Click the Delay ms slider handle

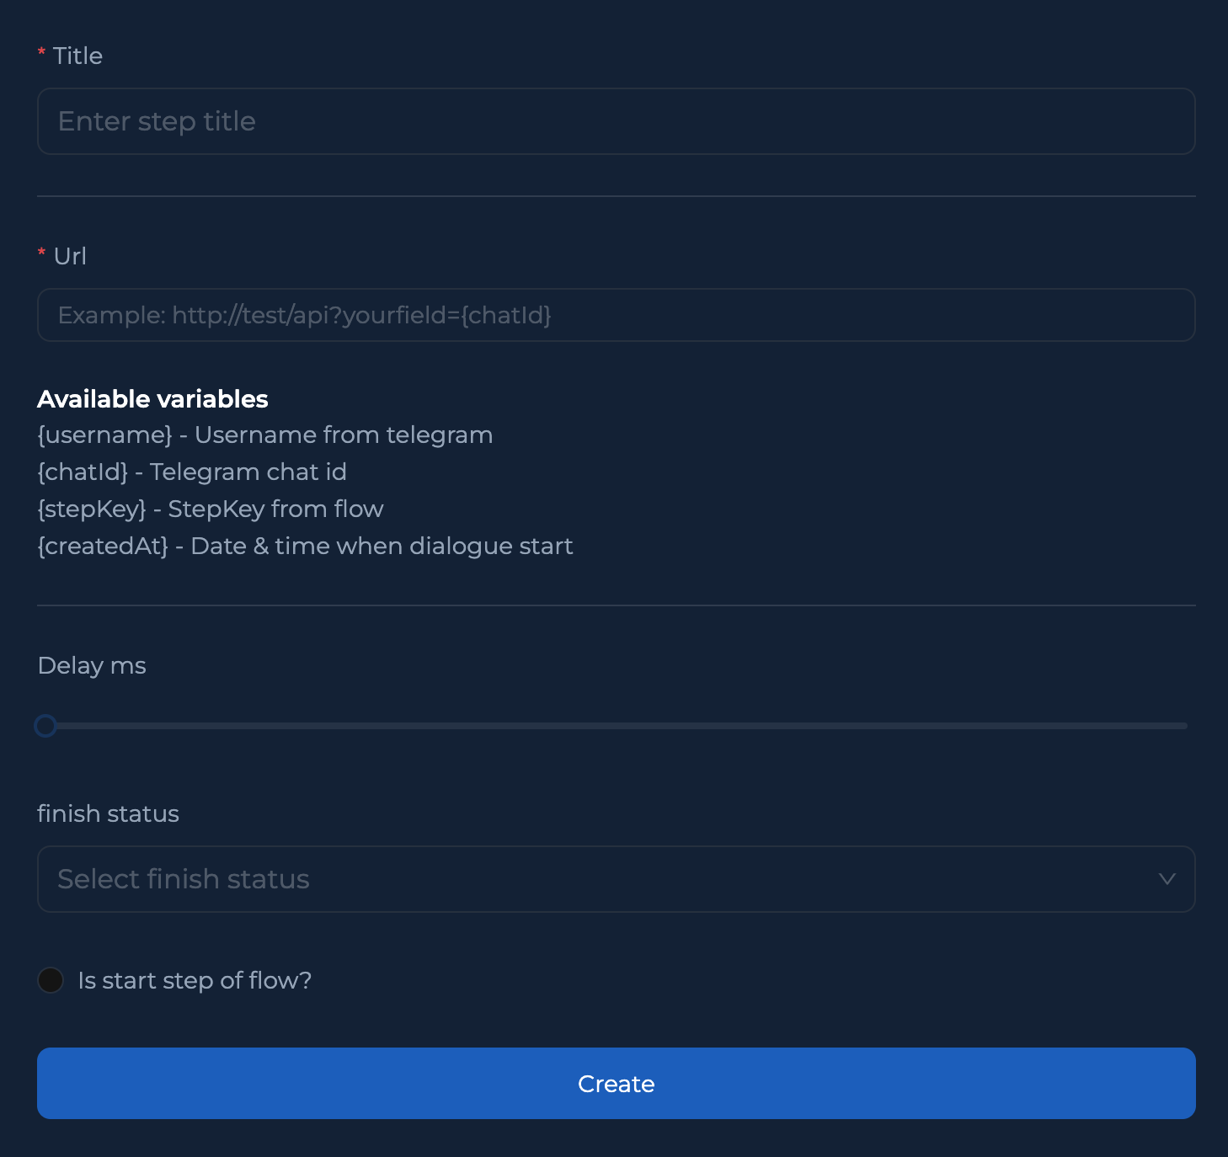click(45, 726)
